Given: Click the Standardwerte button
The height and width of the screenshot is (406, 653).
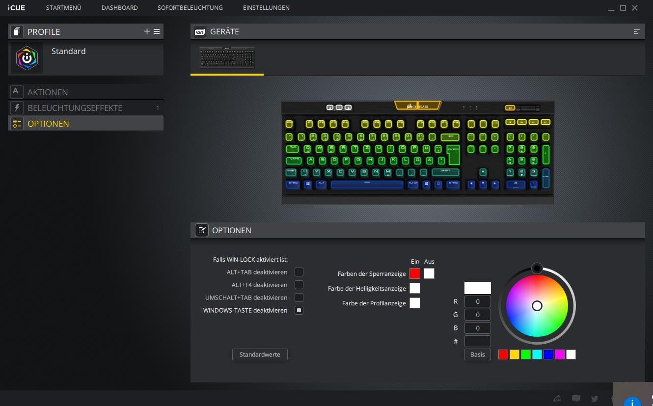Looking at the screenshot, I should tap(260, 354).
